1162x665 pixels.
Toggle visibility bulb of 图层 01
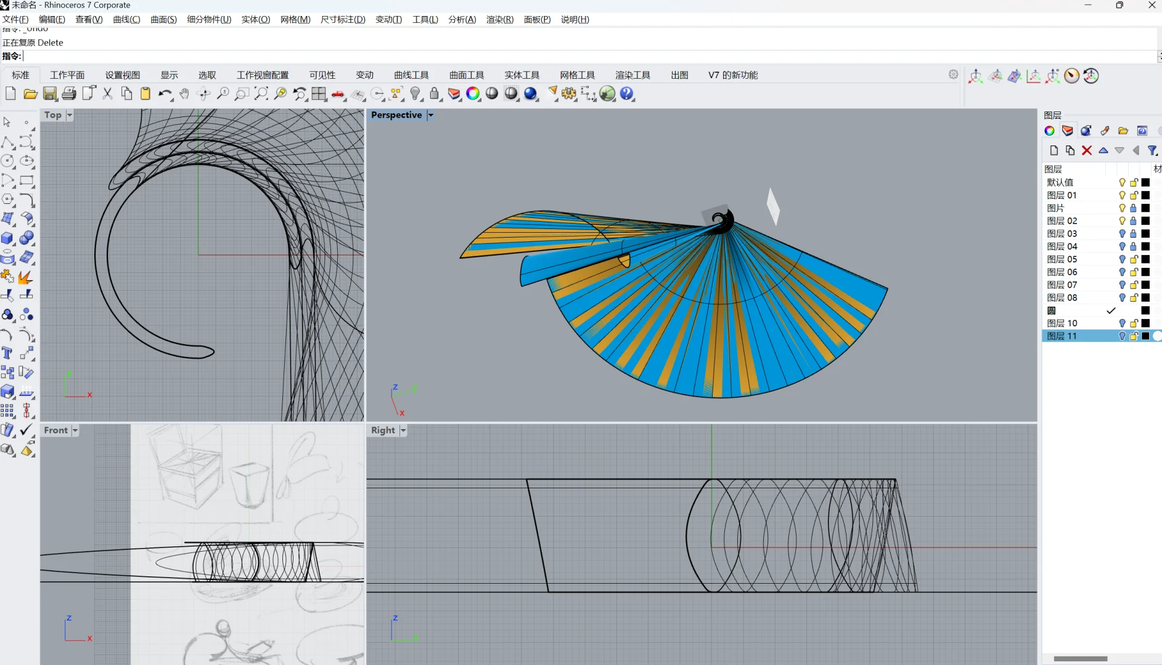coord(1122,195)
